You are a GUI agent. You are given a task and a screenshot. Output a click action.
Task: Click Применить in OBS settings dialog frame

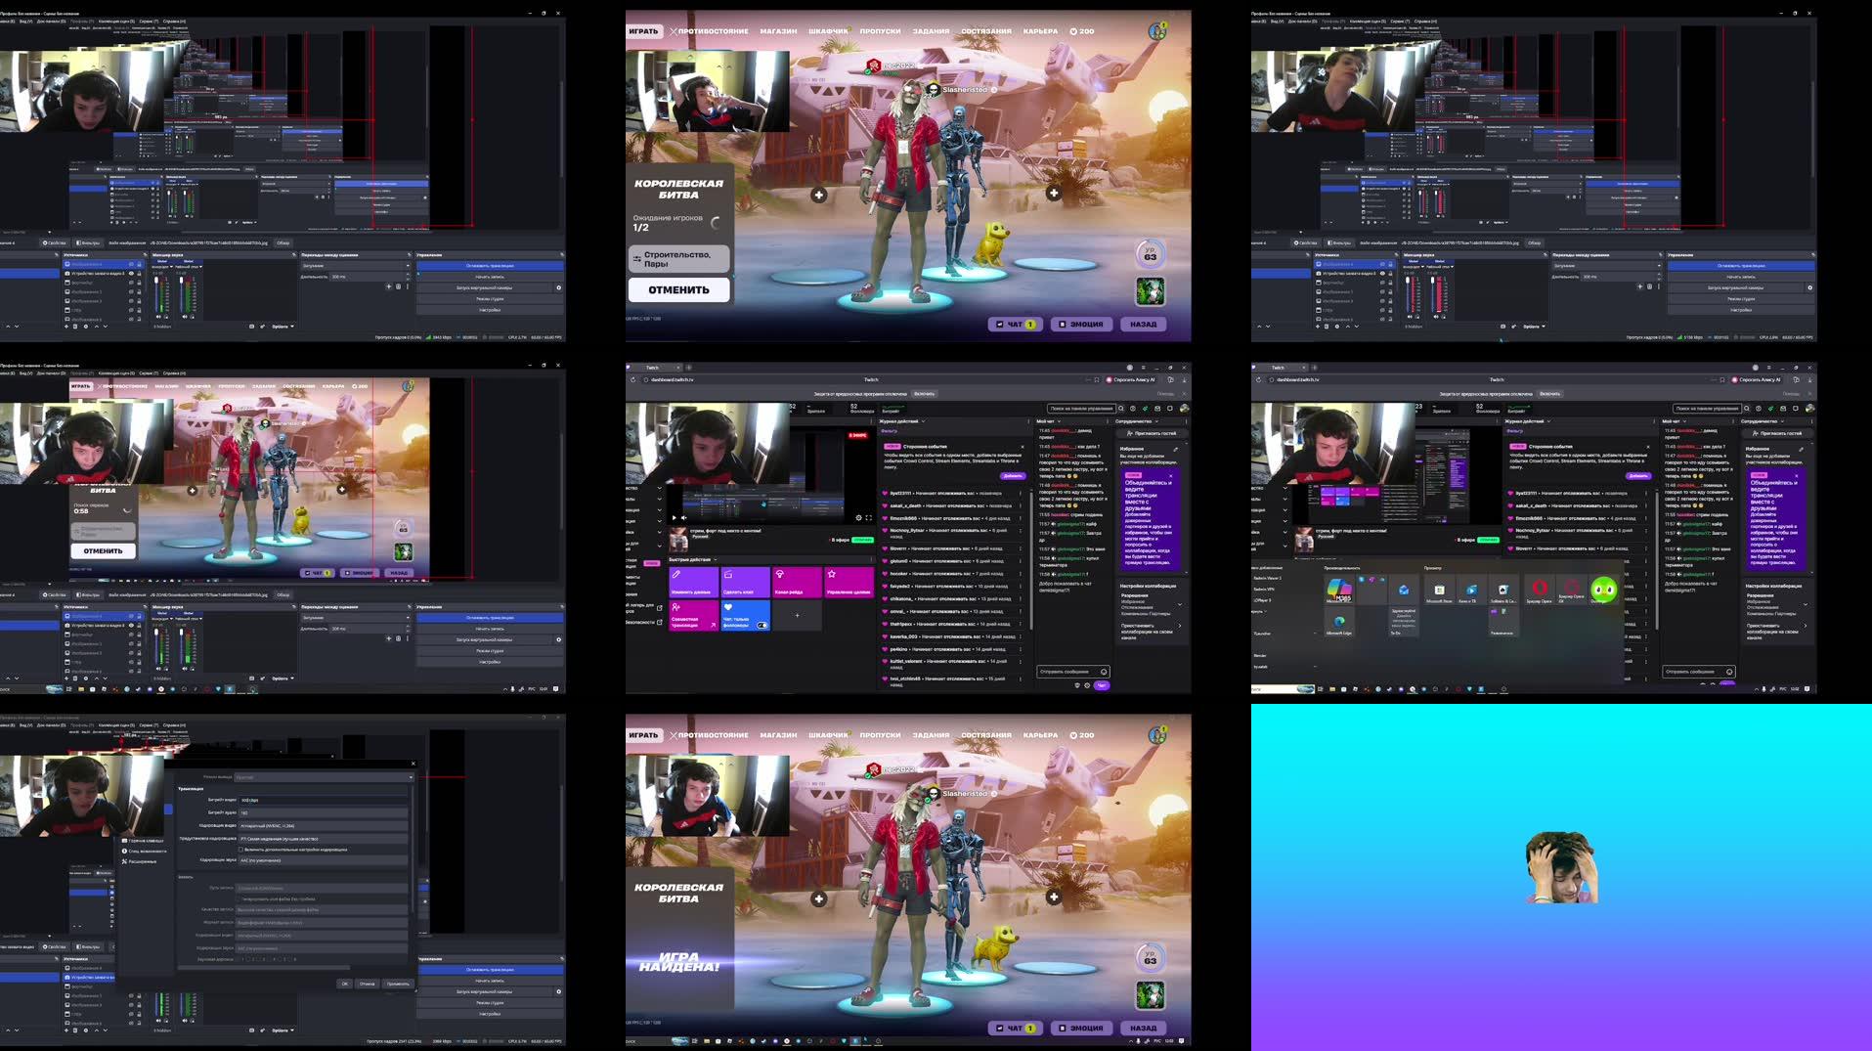pos(398,984)
